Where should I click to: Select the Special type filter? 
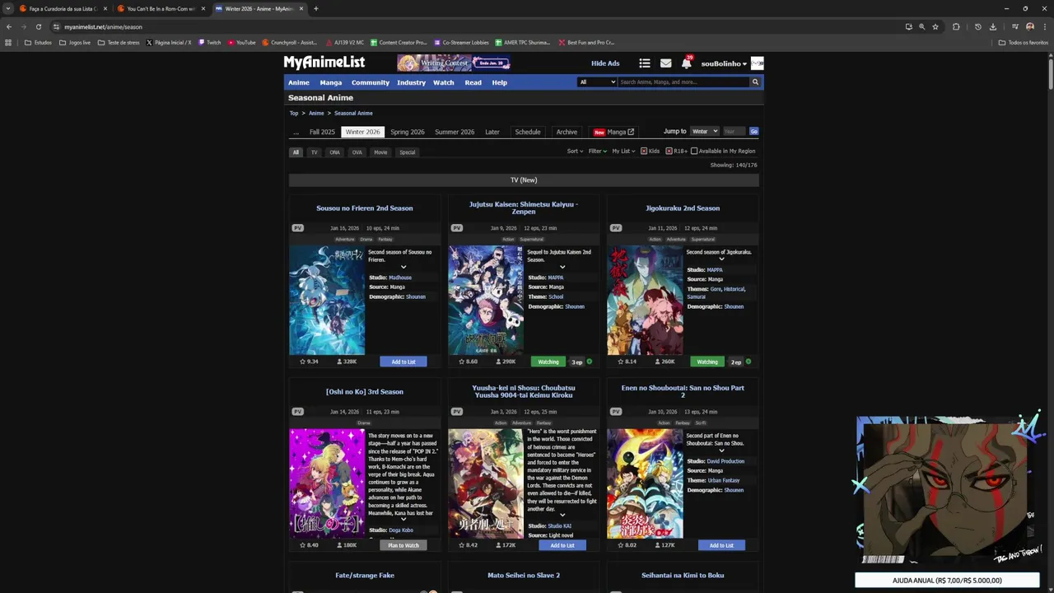click(408, 152)
